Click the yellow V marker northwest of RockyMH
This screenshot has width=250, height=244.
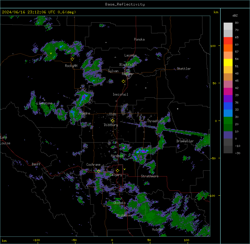[51, 53]
